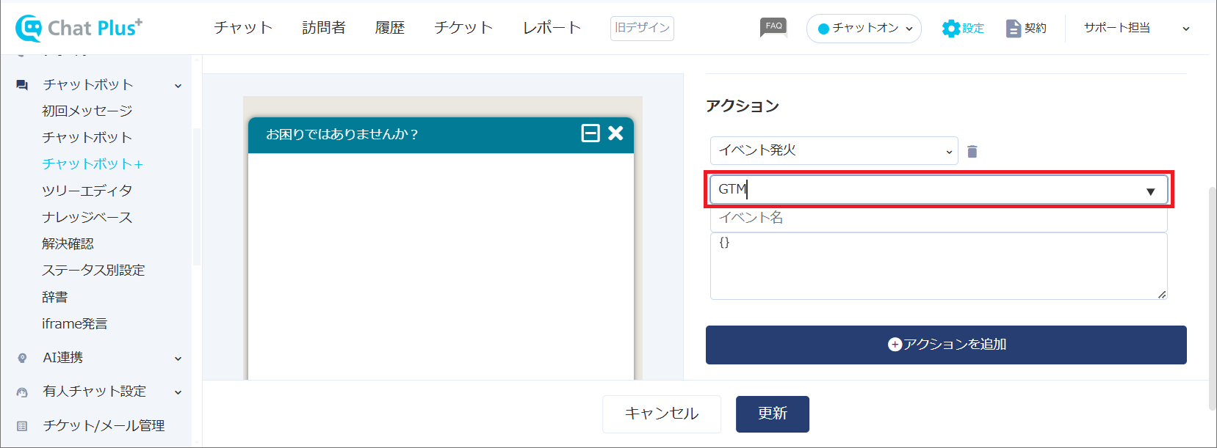
Task: Click the アクション section heading
Action: click(x=743, y=106)
